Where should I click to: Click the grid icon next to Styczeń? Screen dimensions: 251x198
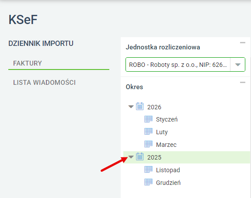coord(148,119)
